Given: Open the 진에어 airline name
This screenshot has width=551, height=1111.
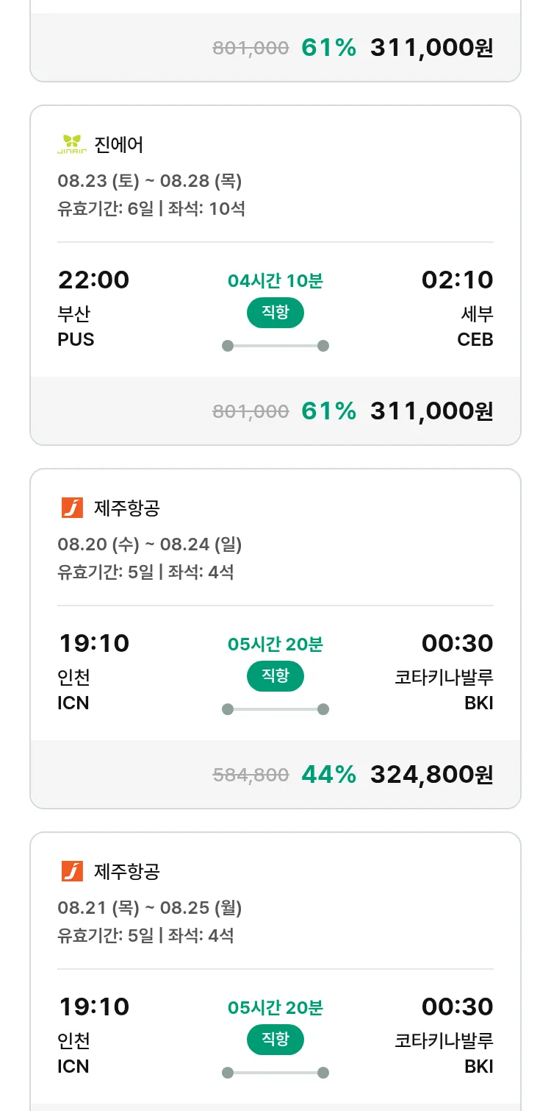Looking at the screenshot, I should pyautogui.click(x=119, y=144).
